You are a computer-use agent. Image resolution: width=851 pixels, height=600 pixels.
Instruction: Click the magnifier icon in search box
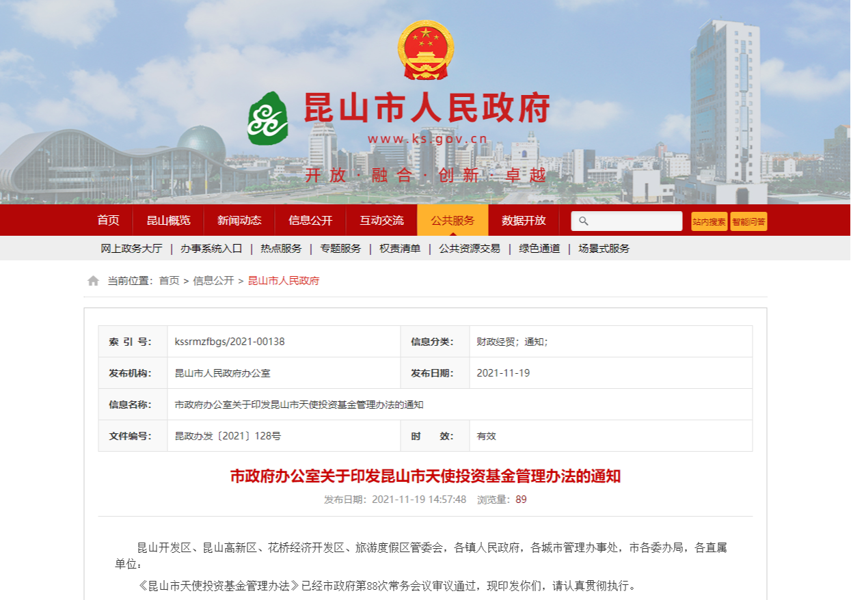click(583, 221)
